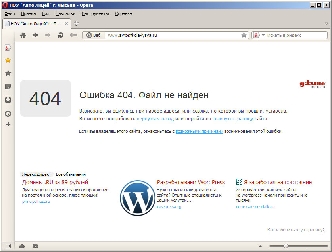Open the zoom menu arrow in status bar
The image size is (332, 252).
(260, 246)
